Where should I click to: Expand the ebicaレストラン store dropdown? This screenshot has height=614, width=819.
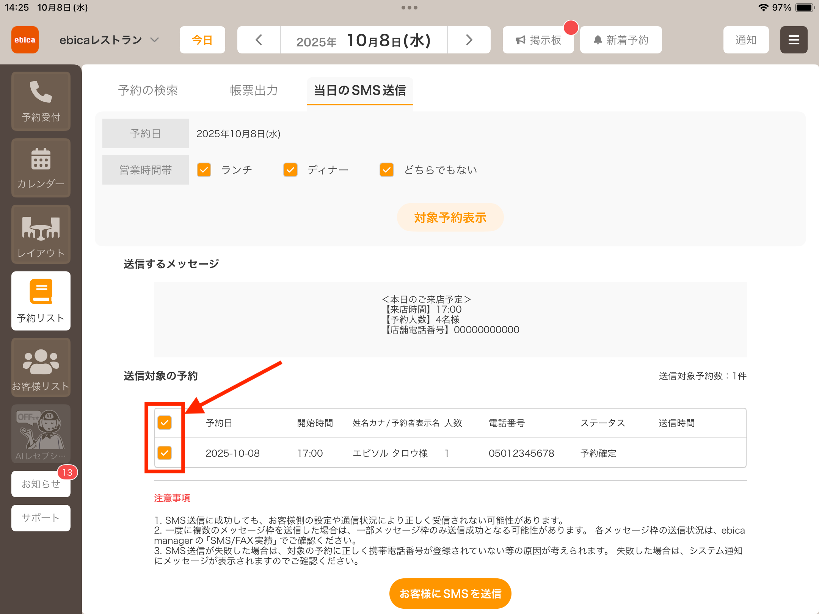pos(109,40)
